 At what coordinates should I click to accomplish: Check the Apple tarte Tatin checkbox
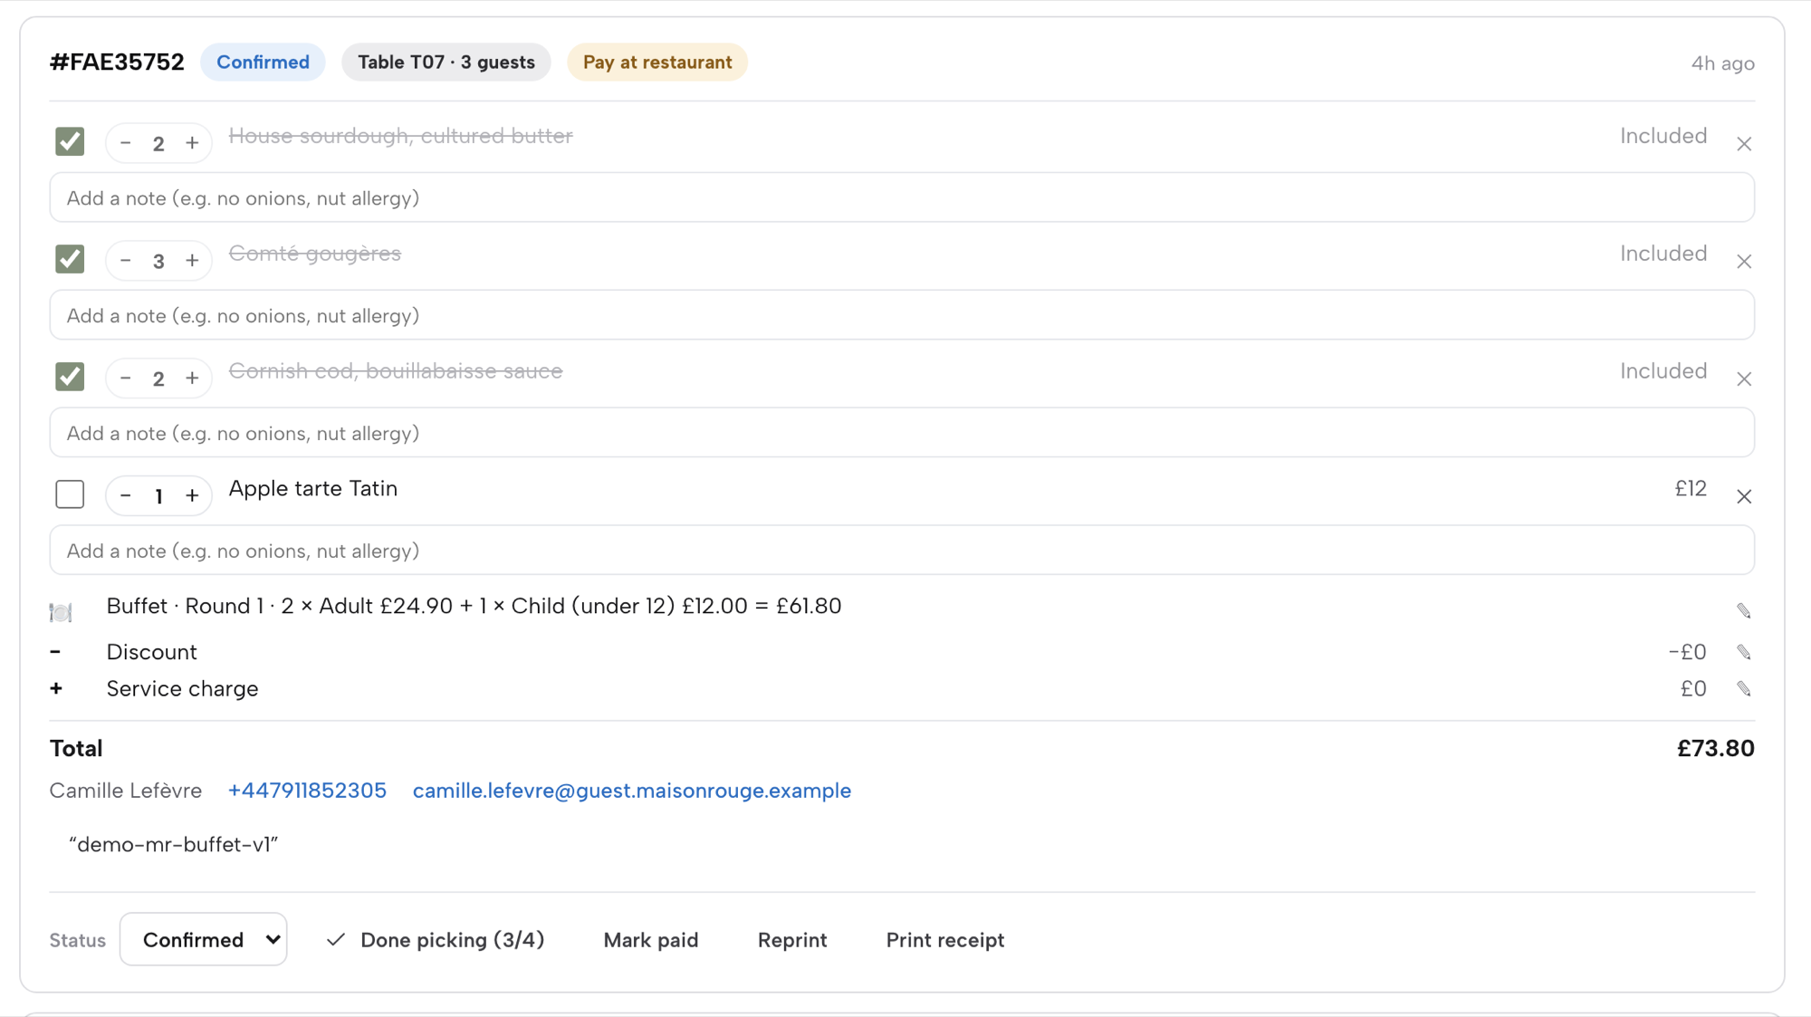tap(70, 495)
